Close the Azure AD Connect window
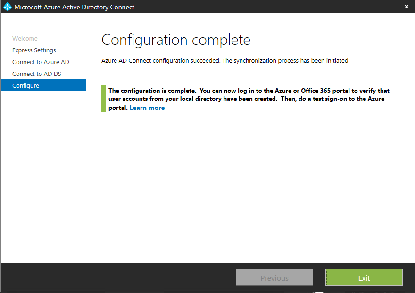The width and height of the screenshot is (415, 293). click(x=407, y=7)
